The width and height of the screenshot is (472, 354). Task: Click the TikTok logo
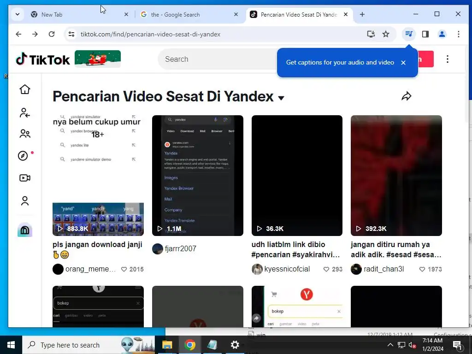[43, 59]
